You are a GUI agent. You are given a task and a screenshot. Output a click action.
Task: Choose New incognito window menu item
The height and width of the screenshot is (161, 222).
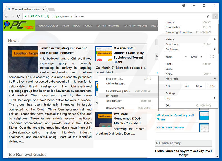click(179, 32)
